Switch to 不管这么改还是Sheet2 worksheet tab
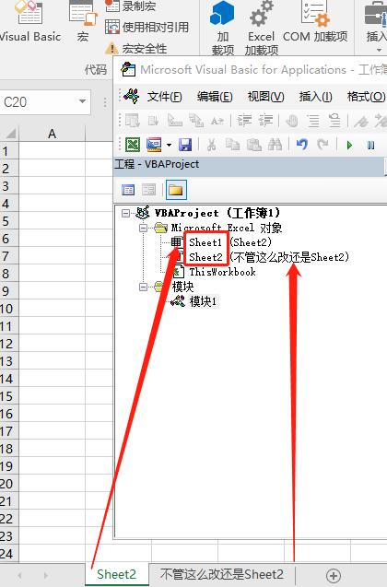 [x=221, y=574]
